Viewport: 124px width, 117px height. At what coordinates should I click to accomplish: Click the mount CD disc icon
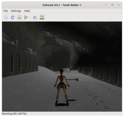pos(6,17)
